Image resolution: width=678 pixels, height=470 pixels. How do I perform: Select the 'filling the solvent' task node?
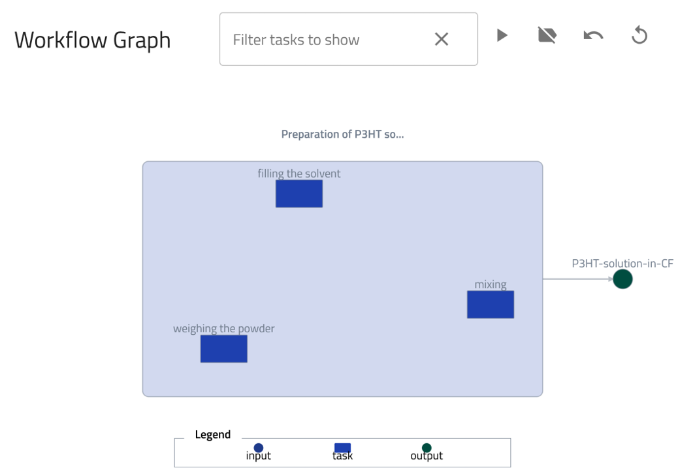(x=299, y=194)
